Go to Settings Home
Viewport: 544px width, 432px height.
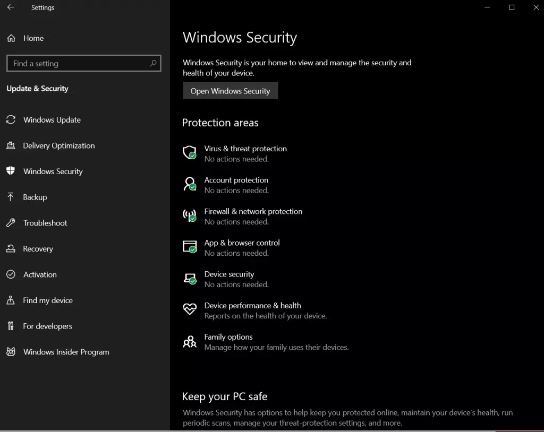click(33, 38)
